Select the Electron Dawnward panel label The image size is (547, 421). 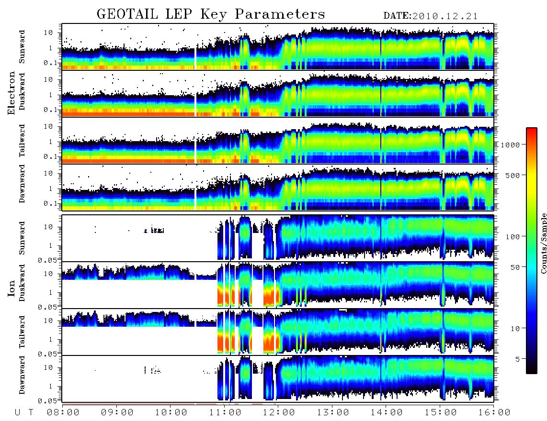(x=22, y=184)
